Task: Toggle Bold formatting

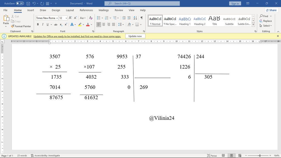Action: pos(38,24)
